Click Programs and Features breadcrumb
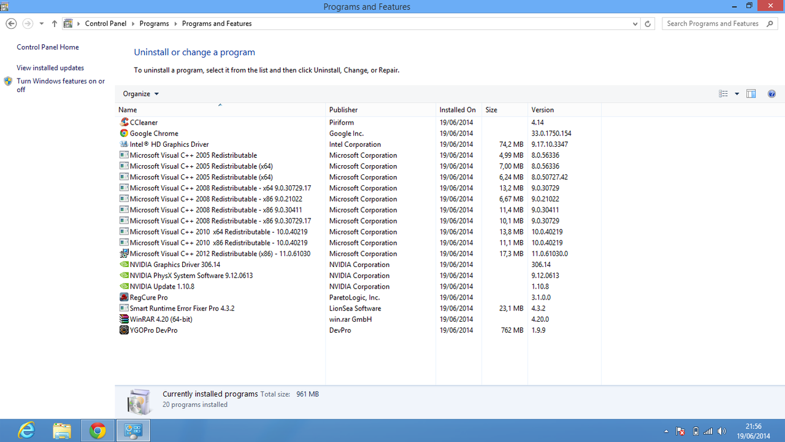 point(216,23)
